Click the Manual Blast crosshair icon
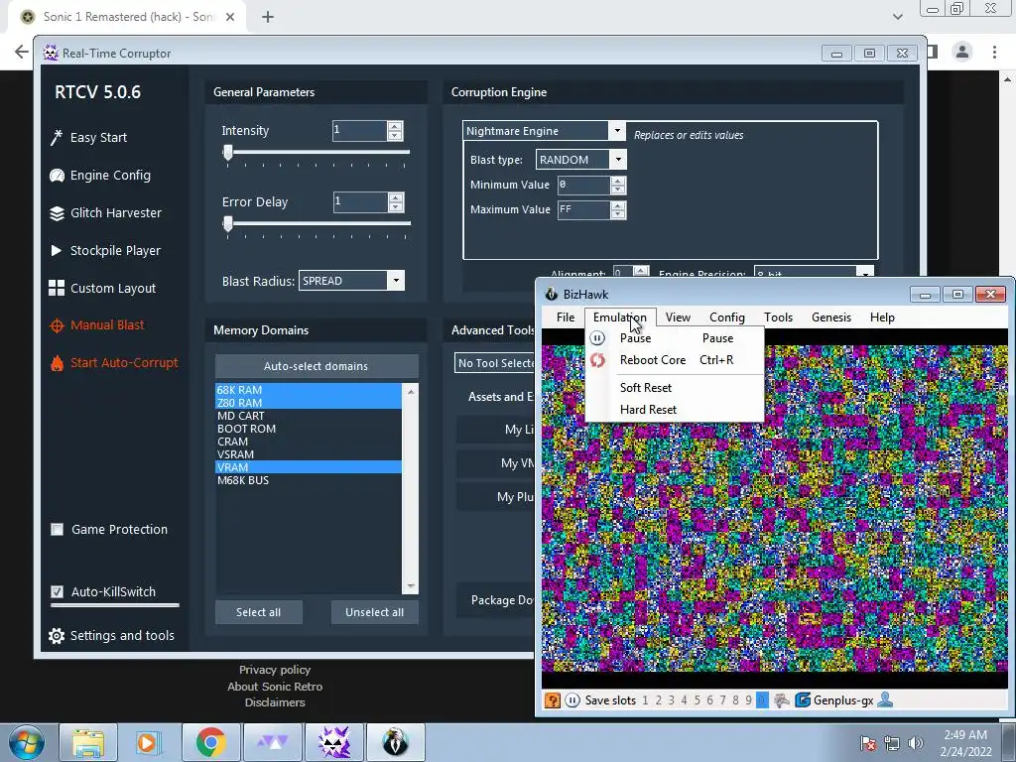Image resolution: width=1016 pixels, height=762 pixels. (x=57, y=325)
